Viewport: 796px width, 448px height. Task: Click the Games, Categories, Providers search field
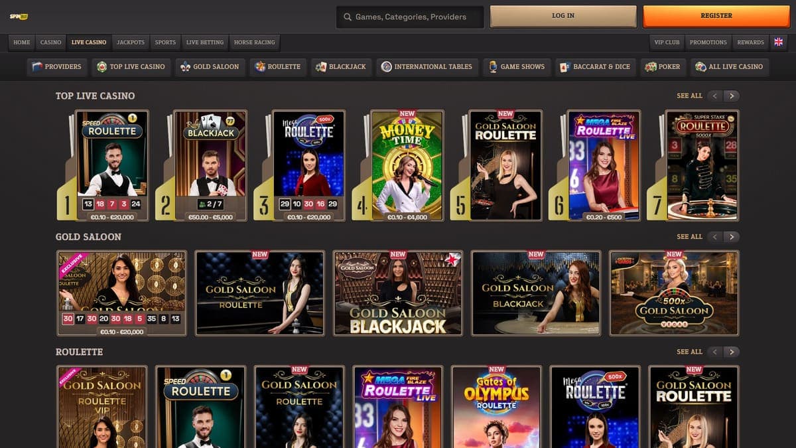coord(411,17)
